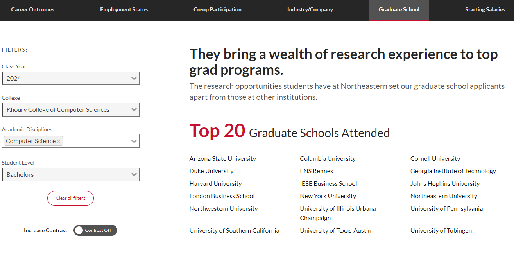Select the ENS Rennes entry
This screenshot has width=514, height=260.
[x=317, y=171]
